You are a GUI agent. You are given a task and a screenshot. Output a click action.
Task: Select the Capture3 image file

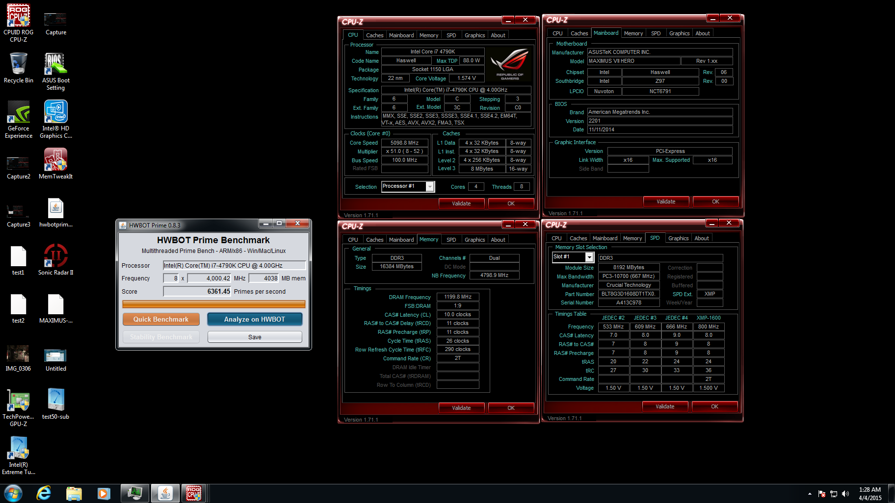(19, 216)
